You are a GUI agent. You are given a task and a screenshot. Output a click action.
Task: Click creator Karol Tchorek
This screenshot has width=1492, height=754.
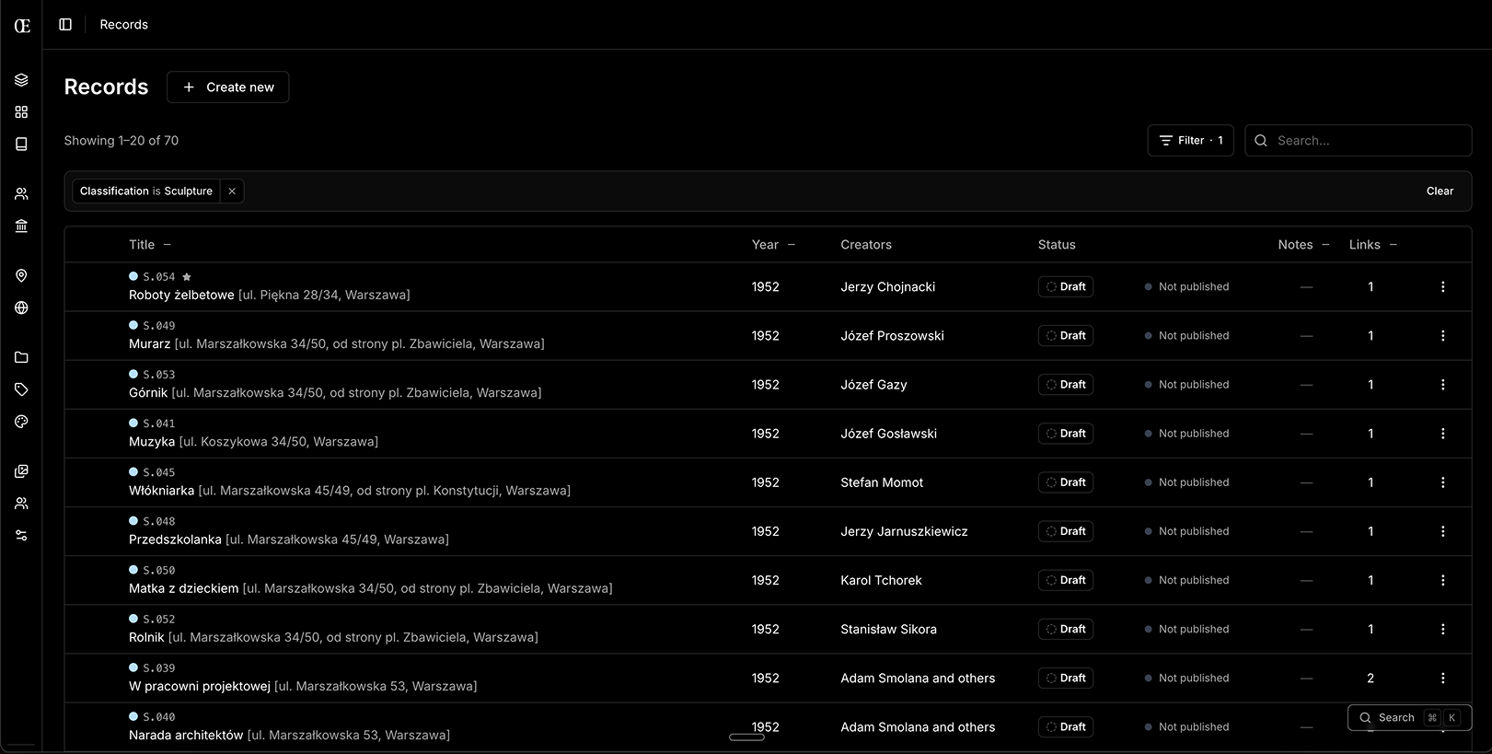[881, 580]
